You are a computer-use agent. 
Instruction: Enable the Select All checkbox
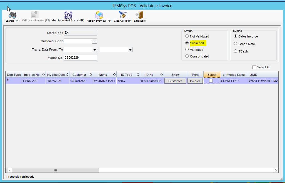point(254,67)
